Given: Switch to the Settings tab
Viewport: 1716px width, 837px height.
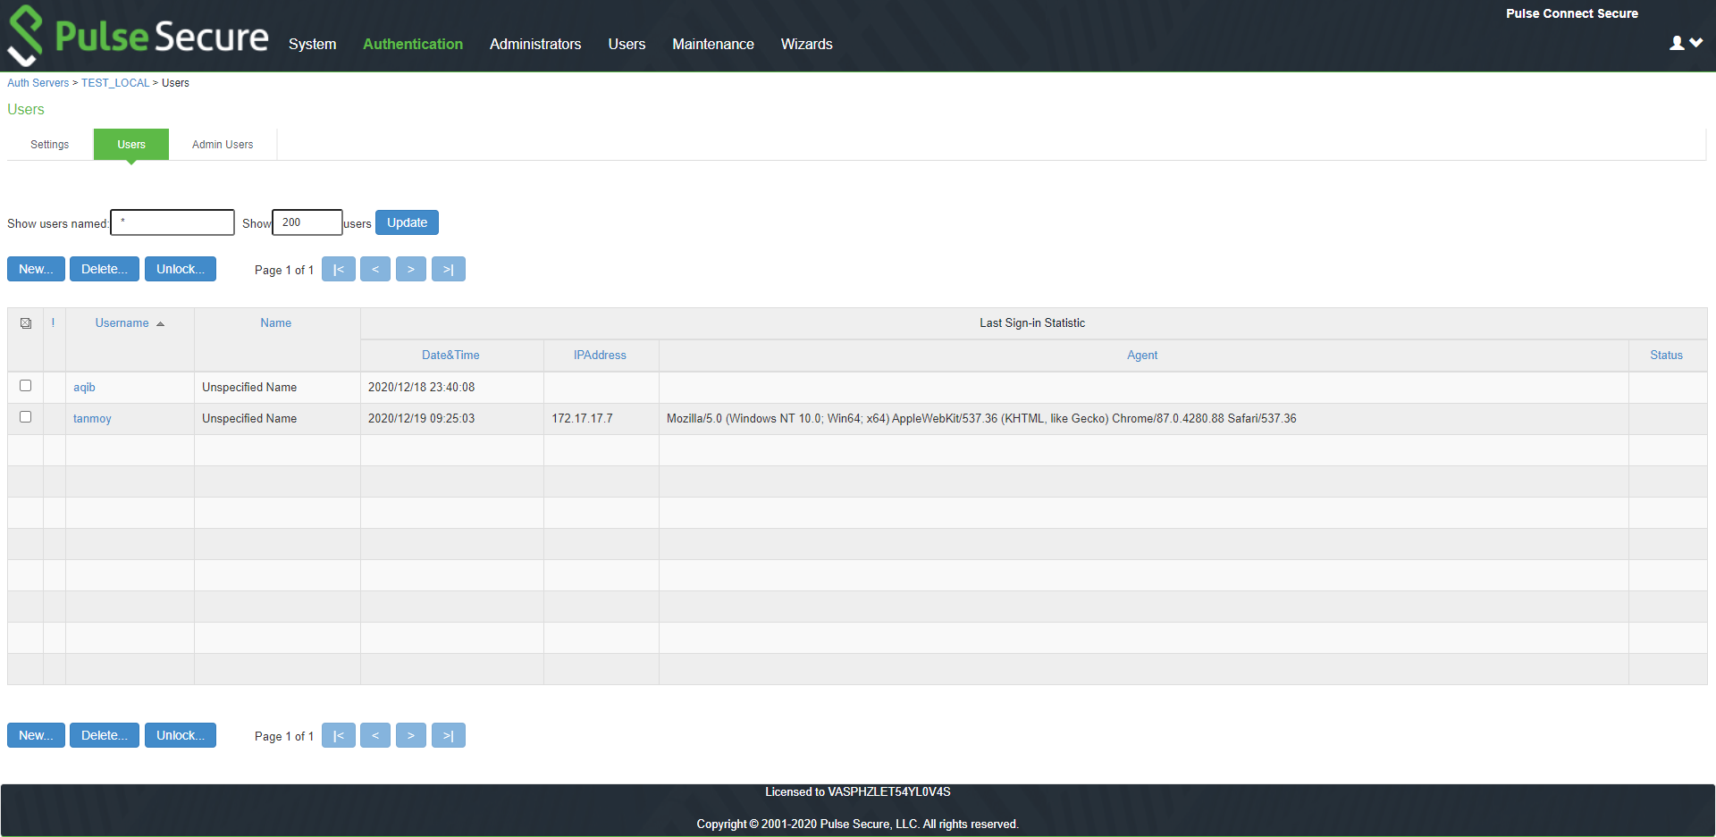Looking at the screenshot, I should (50, 145).
